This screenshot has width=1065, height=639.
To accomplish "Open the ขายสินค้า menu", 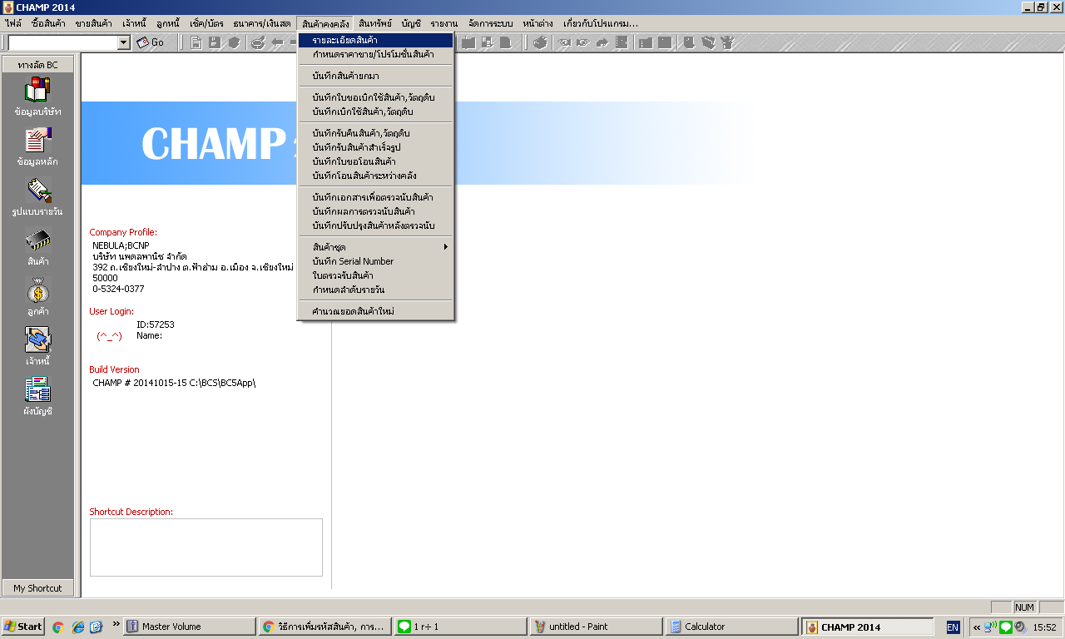I will pyautogui.click(x=93, y=23).
